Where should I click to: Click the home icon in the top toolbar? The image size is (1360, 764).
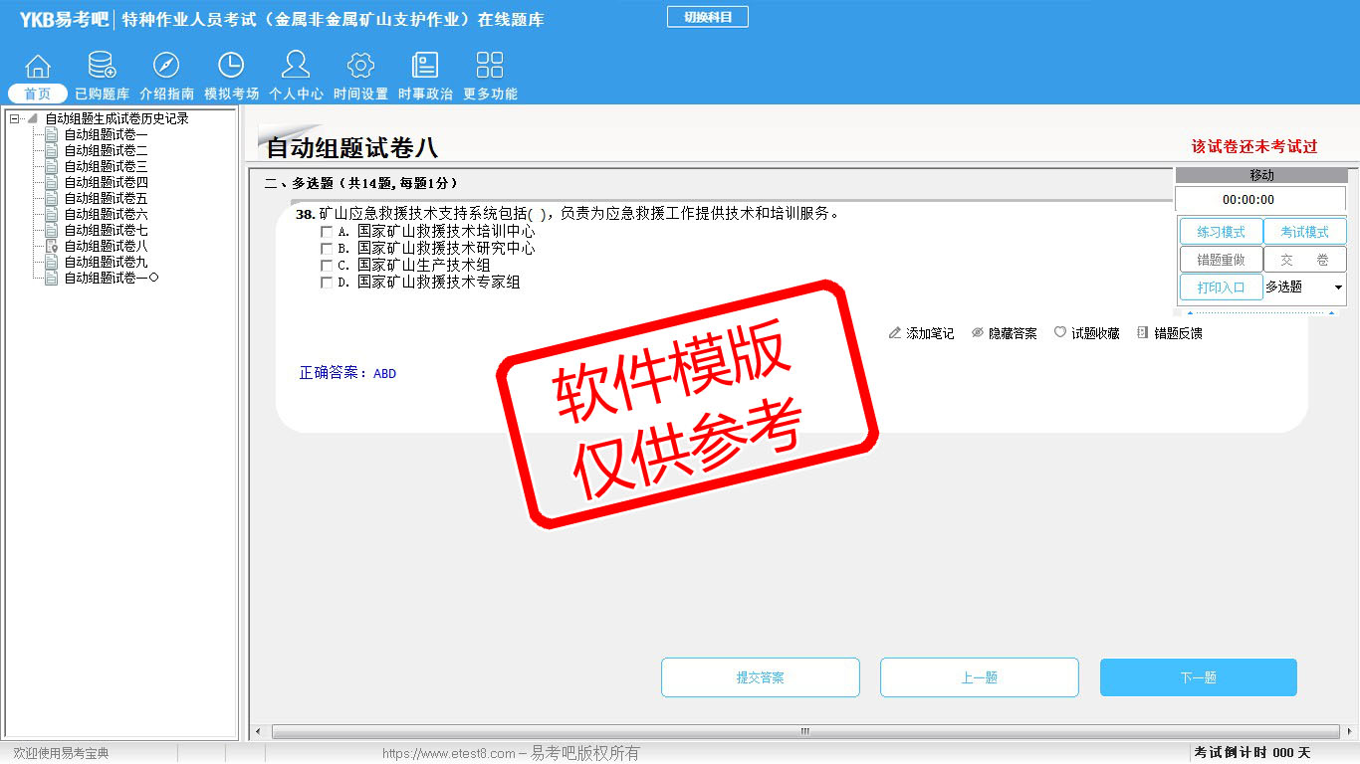38,67
